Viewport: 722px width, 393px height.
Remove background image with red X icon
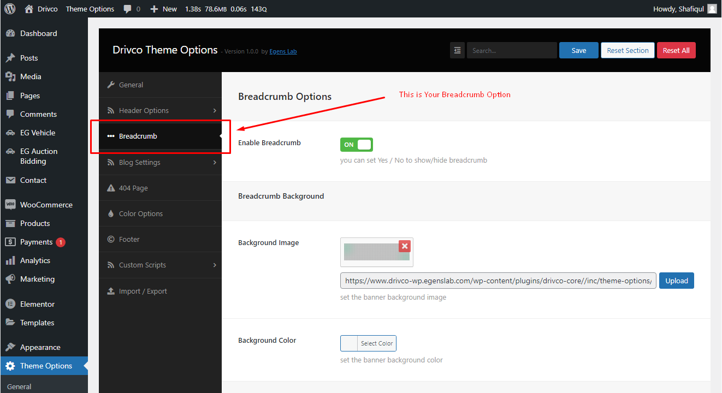[x=405, y=246]
